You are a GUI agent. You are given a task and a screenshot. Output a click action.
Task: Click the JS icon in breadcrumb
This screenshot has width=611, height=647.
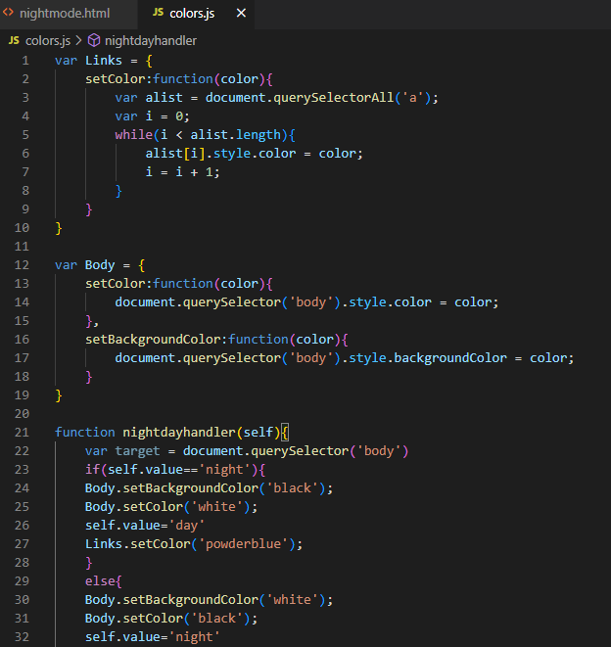[x=14, y=40]
